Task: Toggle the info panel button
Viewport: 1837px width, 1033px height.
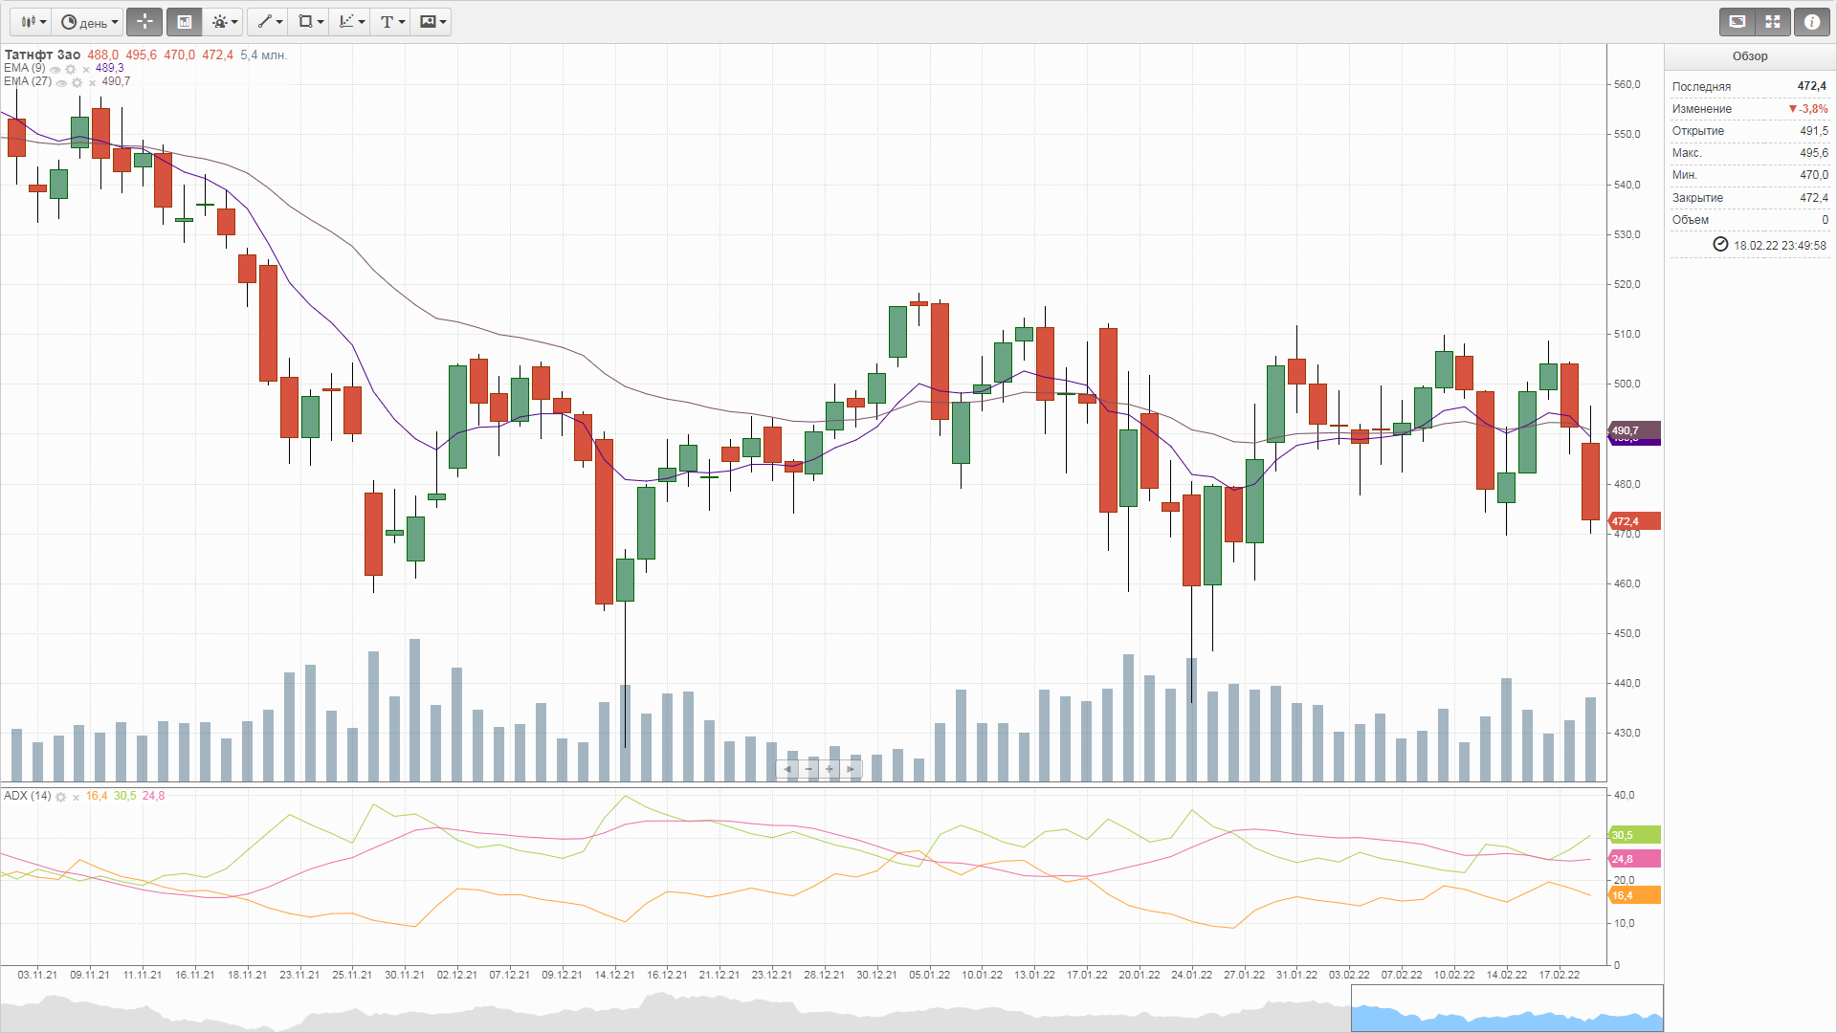Action: tap(1812, 21)
